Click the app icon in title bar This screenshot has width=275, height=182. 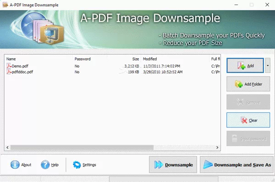[5, 5]
